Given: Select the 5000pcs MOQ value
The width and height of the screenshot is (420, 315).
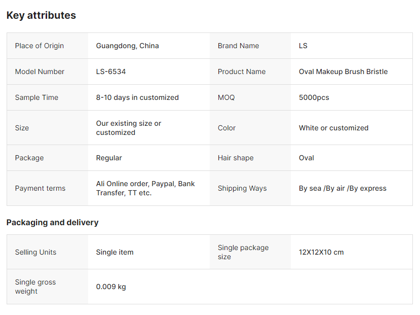Looking at the screenshot, I should click(x=314, y=97).
